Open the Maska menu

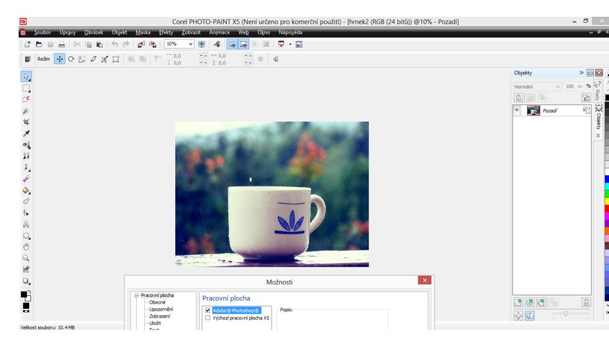pyautogui.click(x=143, y=32)
